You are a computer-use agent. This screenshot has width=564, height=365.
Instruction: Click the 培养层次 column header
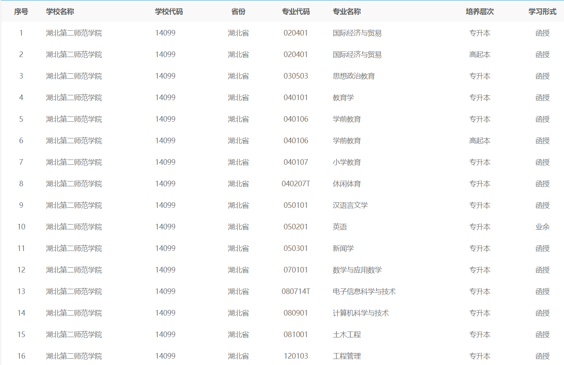tap(479, 12)
